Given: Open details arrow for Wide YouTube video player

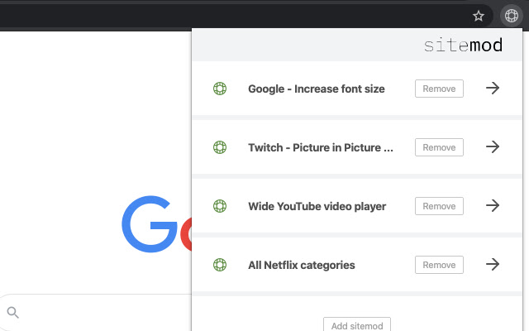Looking at the screenshot, I should click(493, 206).
